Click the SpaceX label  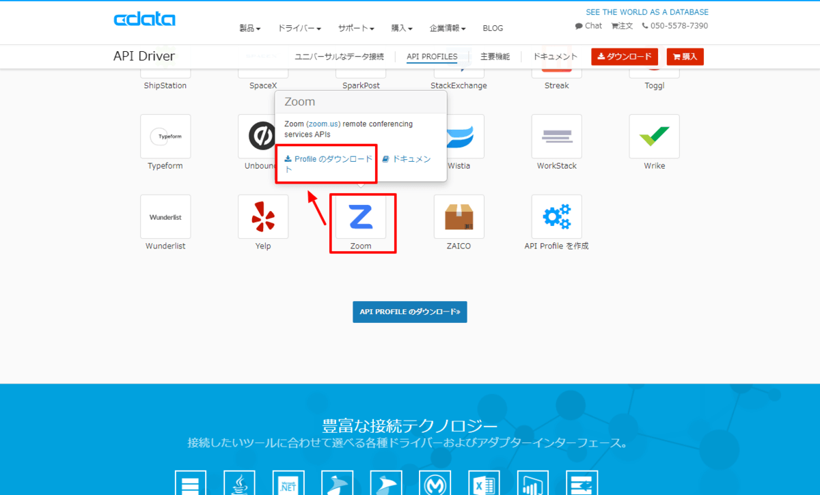pyautogui.click(x=263, y=86)
